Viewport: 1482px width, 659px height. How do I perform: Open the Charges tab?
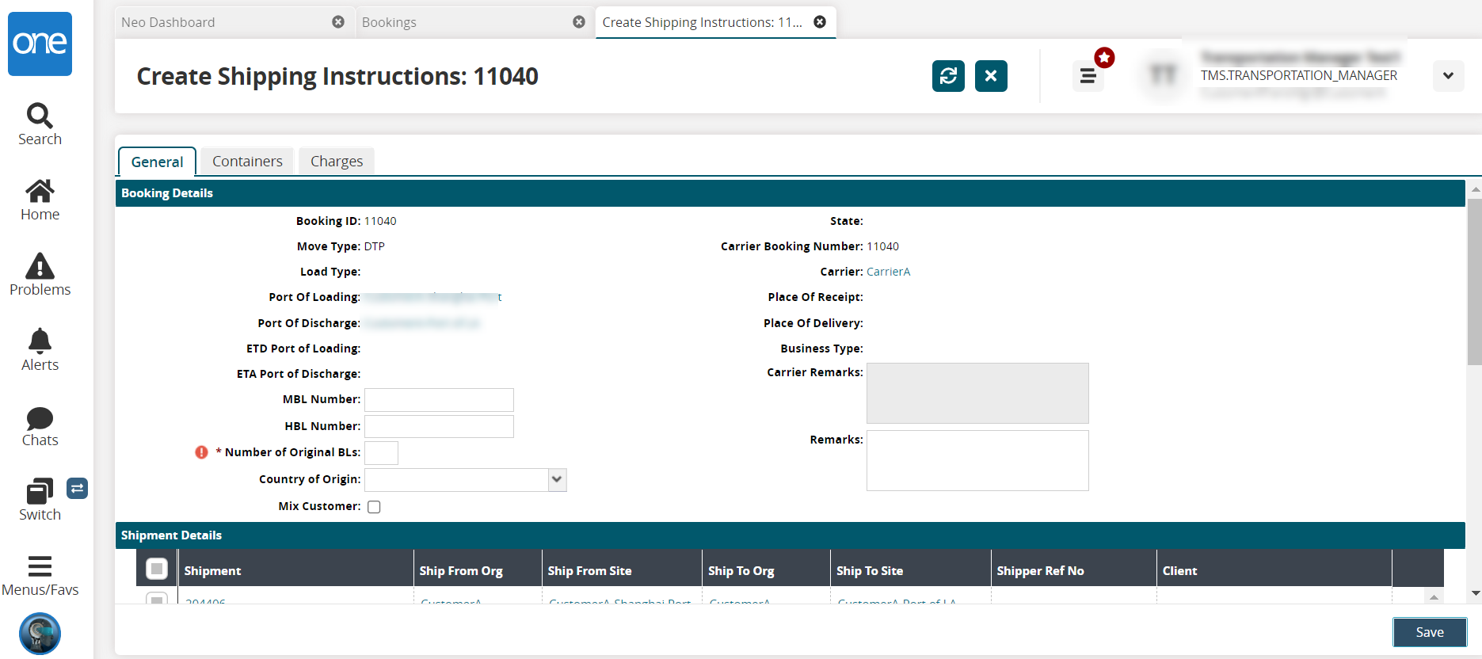[x=337, y=162]
